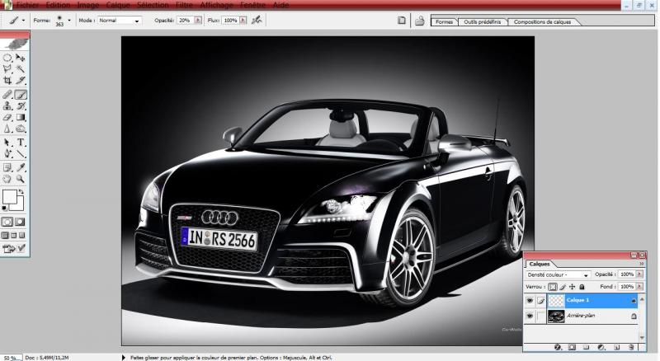Viewport: 660px width, 361px height.
Task: Open the Fenêtre menu
Action: (x=252, y=5)
